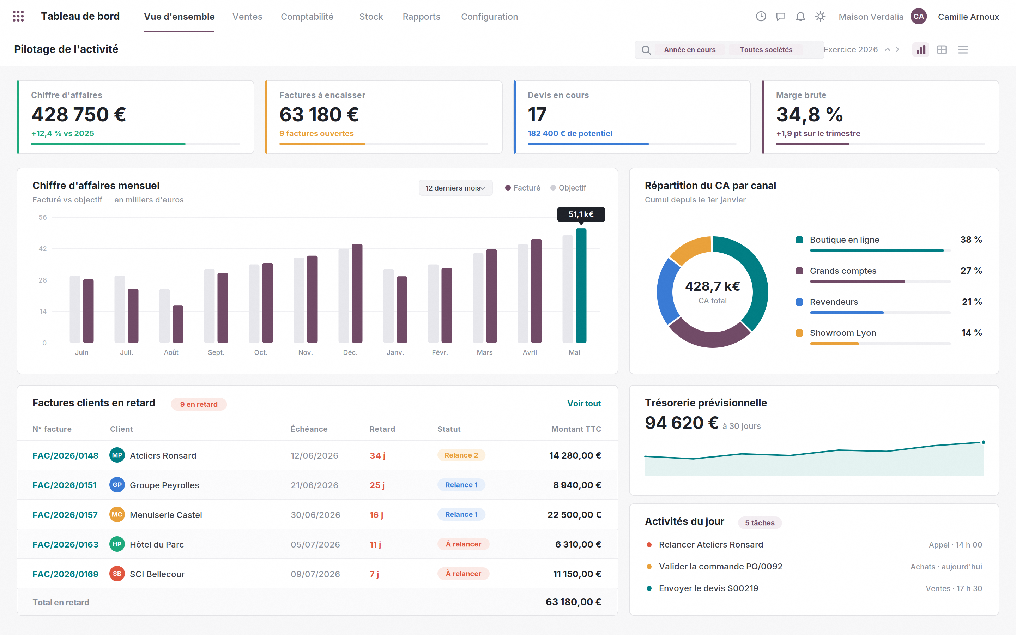Click the SB avatar for SCI Bellecour
Screen dimensions: 1016x635
tap(117, 574)
